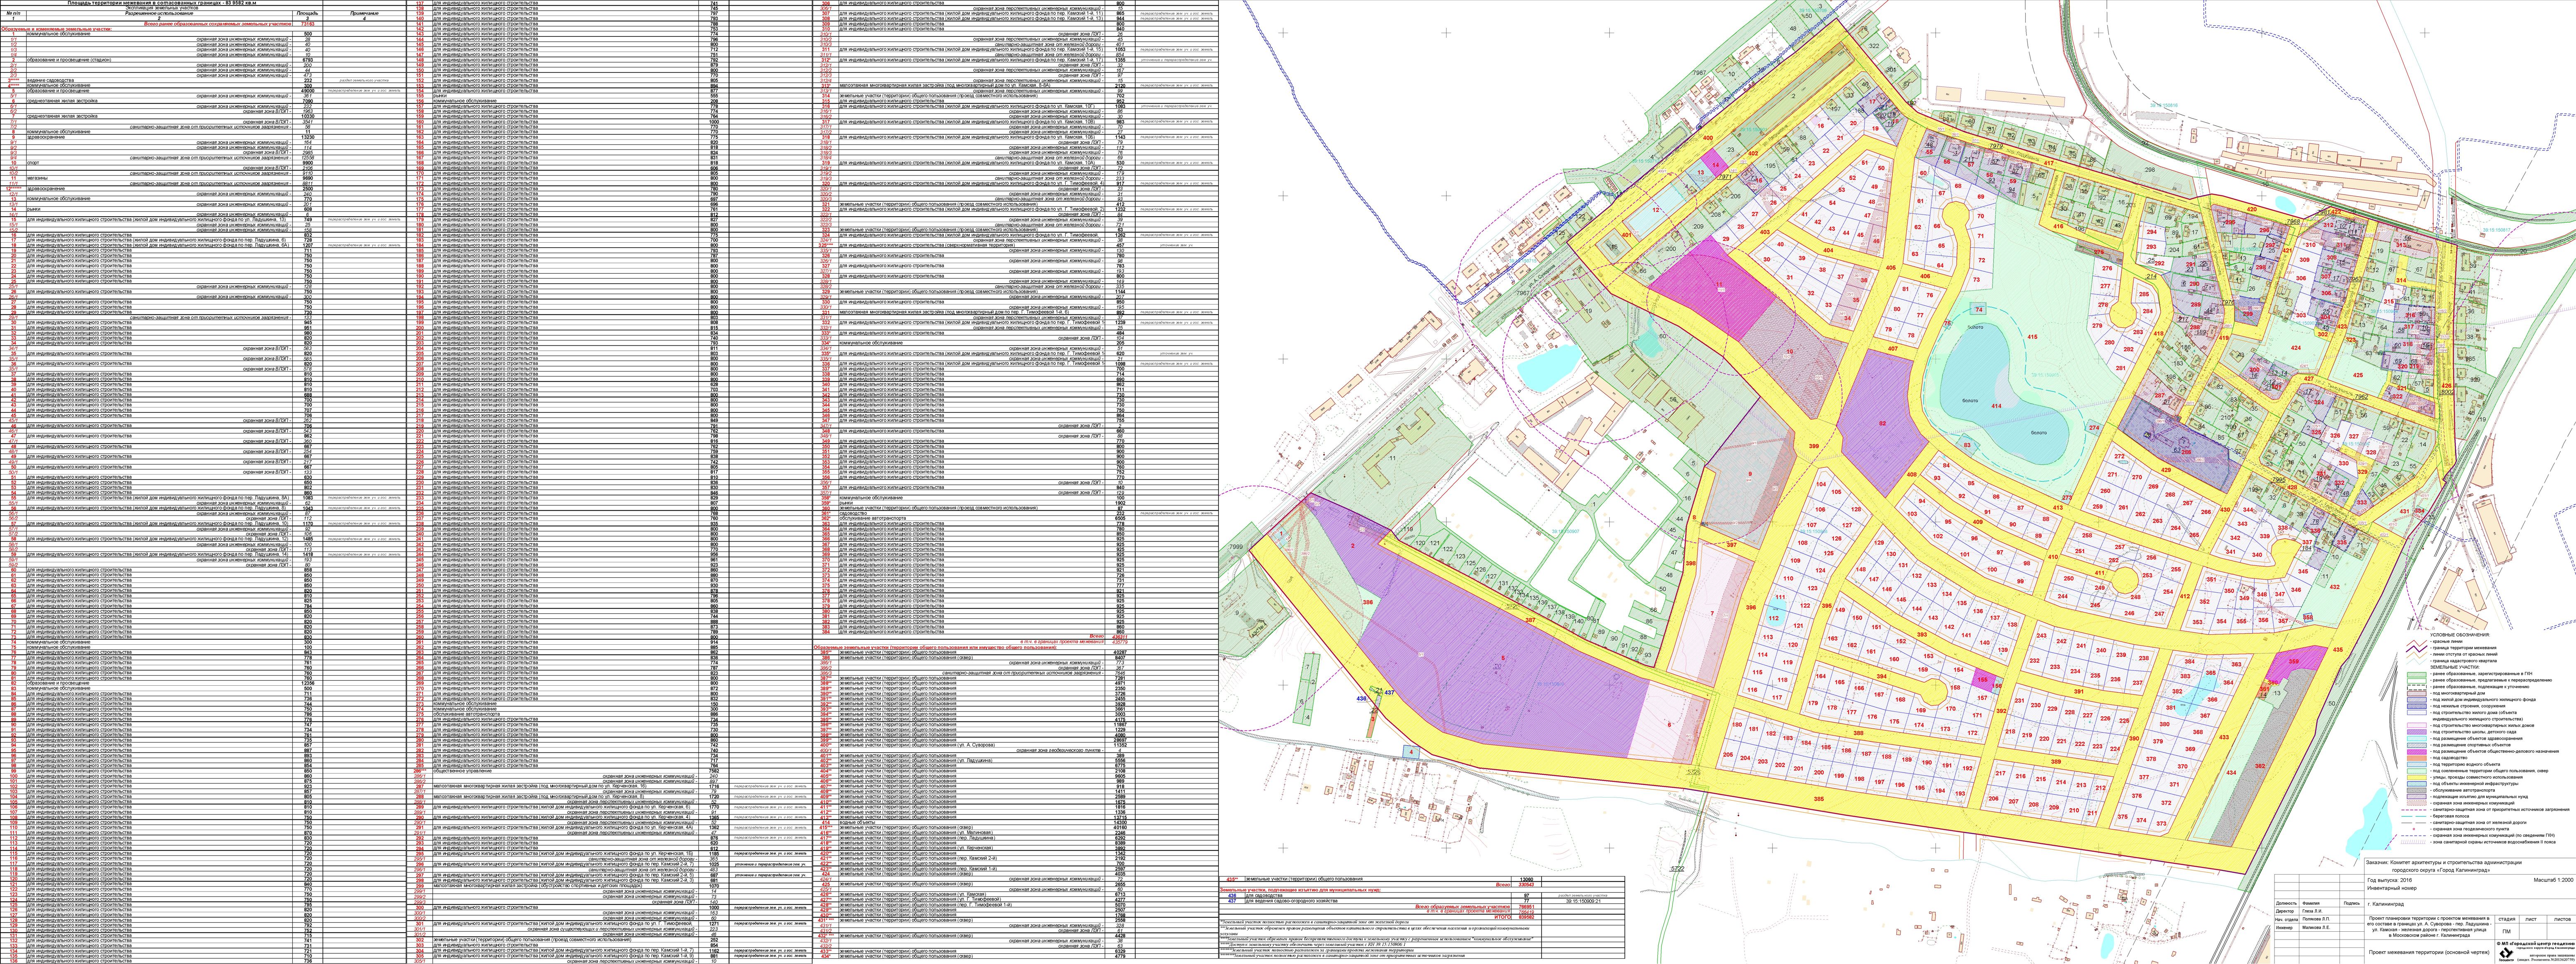The image size is (2576, 964).
Task: Click parcel label 436 on the map
Action: pos(1362,699)
